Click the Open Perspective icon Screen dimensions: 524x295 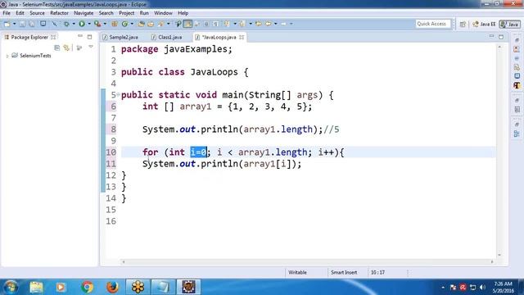coord(463,24)
